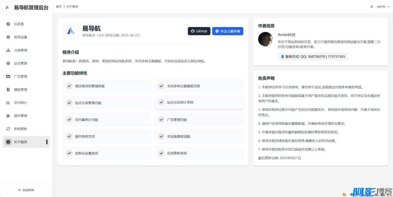Click the template management file icon
The width and height of the screenshot is (393, 197).
coord(8,90)
